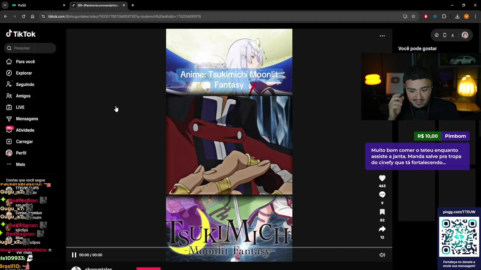
Task: Save the video with the bookmark icon
Action: tap(382, 212)
